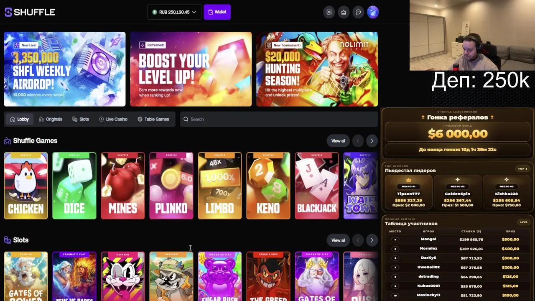Click the $107 026,01 wager value
535x301 pixels.
pos(471,249)
